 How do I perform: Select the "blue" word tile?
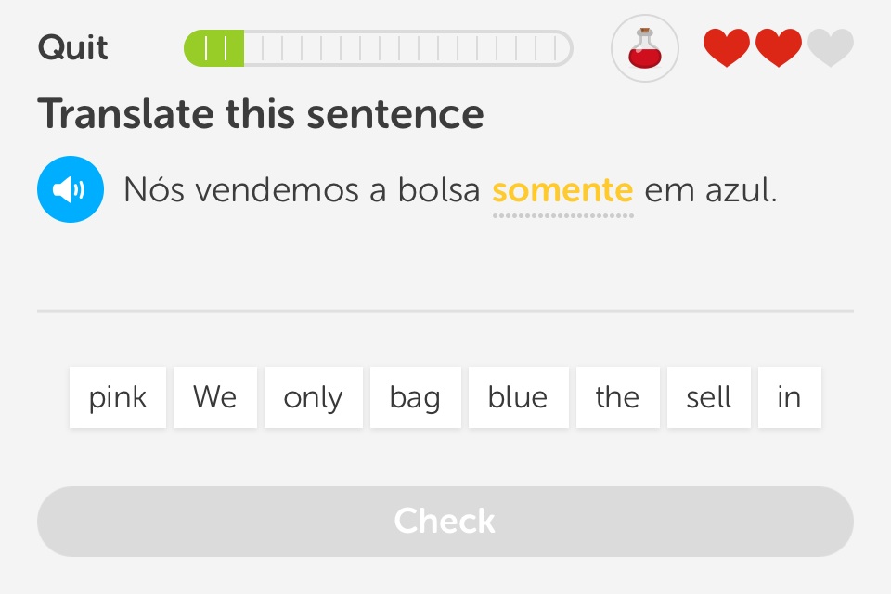coord(518,397)
